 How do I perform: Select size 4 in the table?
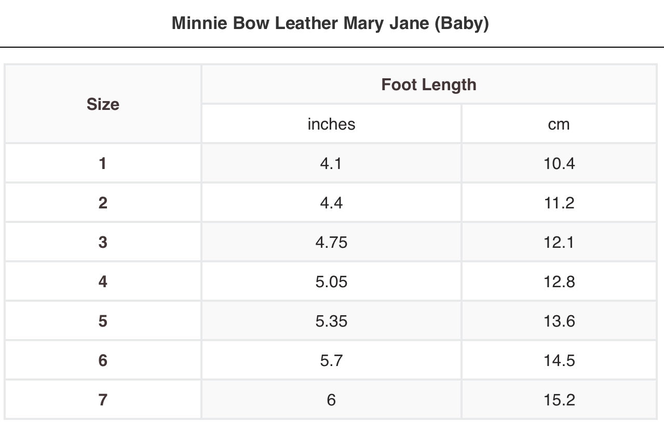click(103, 282)
